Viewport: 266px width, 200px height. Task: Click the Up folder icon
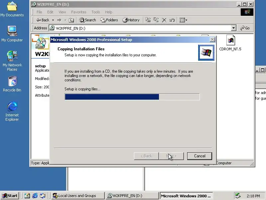[71, 20]
